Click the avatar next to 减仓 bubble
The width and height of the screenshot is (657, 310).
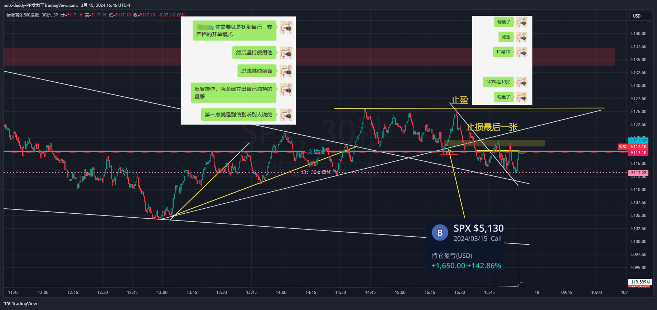click(x=521, y=37)
